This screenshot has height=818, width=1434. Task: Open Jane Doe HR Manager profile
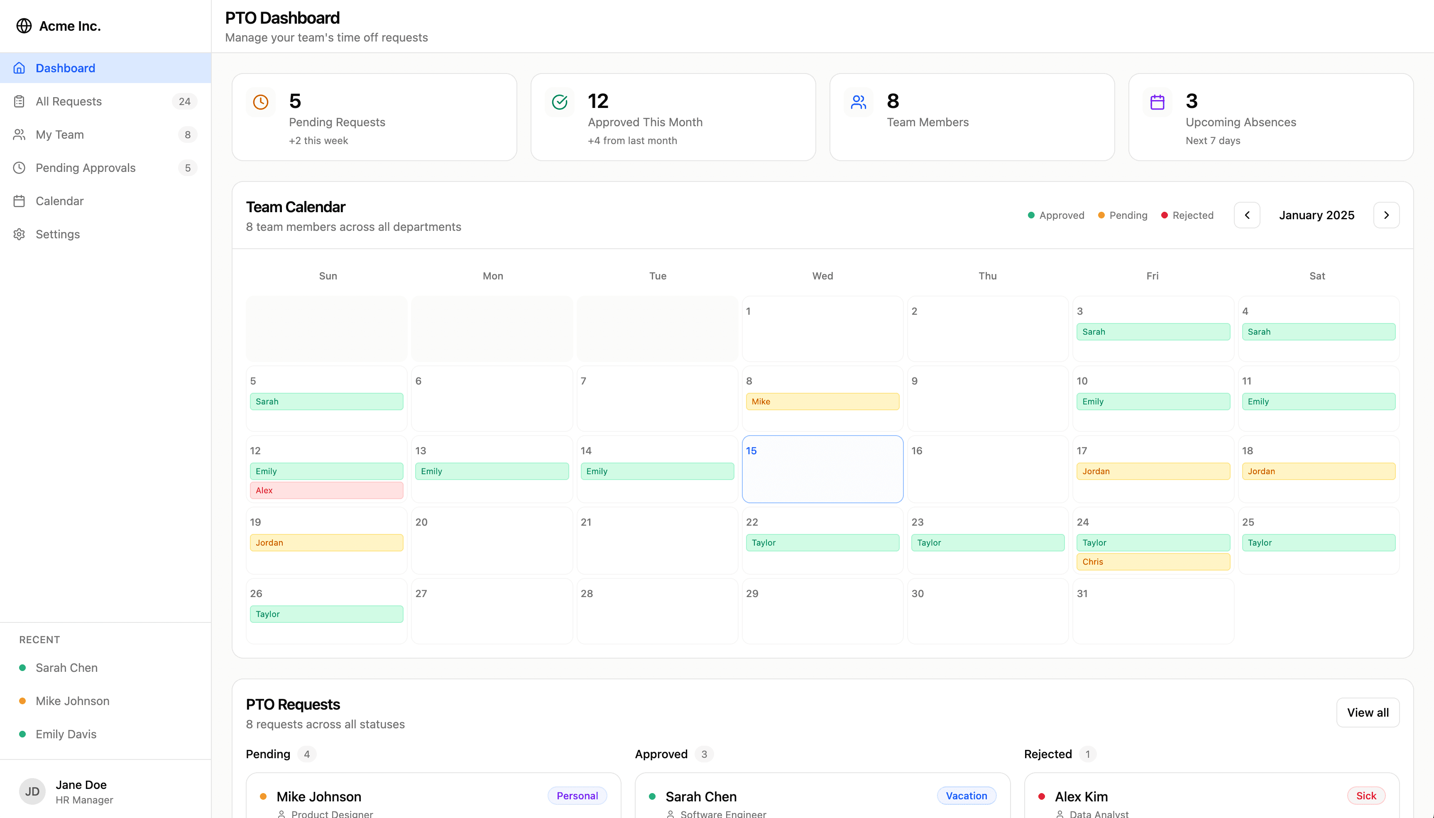click(x=105, y=791)
